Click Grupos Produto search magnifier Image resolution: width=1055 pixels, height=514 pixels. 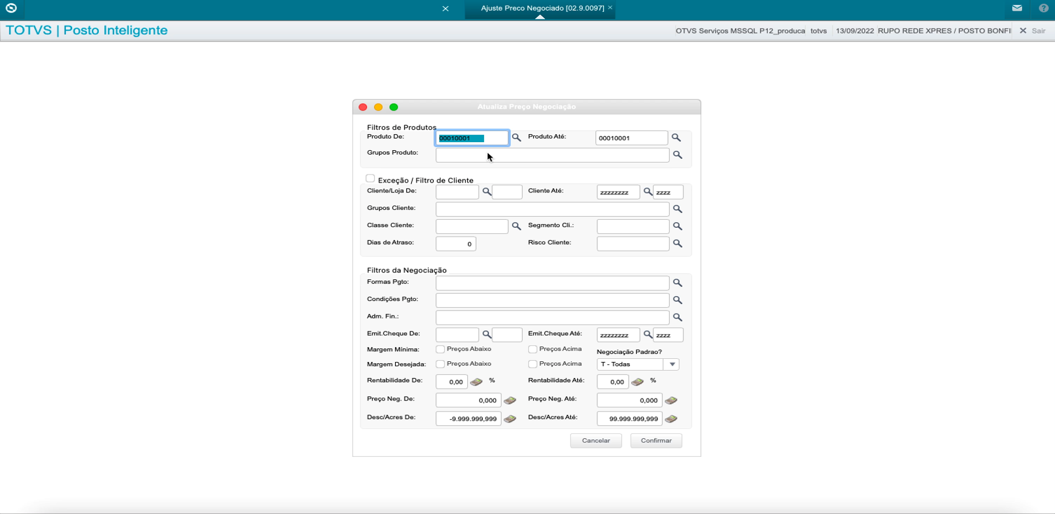[x=677, y=155]
